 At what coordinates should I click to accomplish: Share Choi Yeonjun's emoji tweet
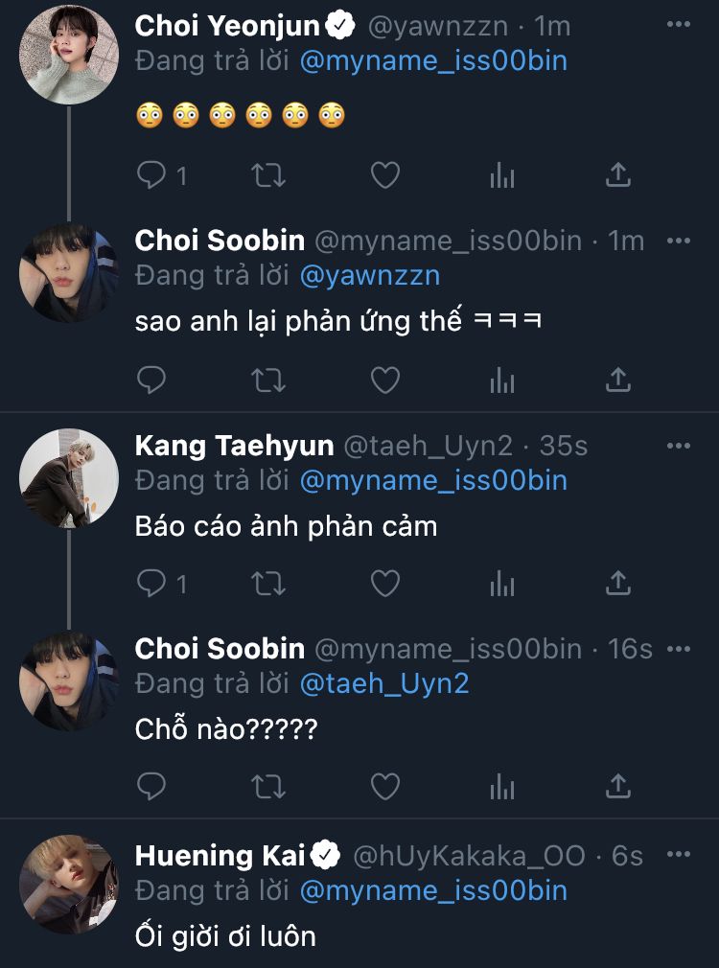click(618, 174)
